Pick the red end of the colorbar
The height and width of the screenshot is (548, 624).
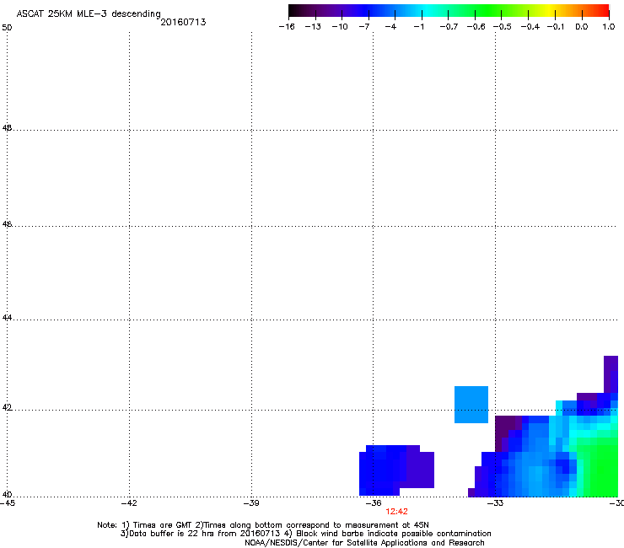601,11
